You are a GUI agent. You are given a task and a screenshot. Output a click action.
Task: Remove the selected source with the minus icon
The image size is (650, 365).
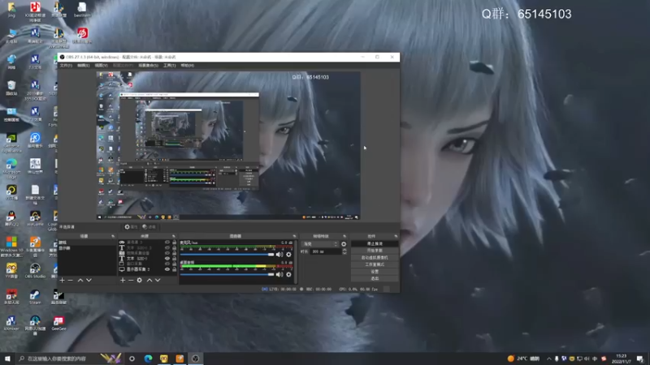pyautogui.click(x=131, y=280)
